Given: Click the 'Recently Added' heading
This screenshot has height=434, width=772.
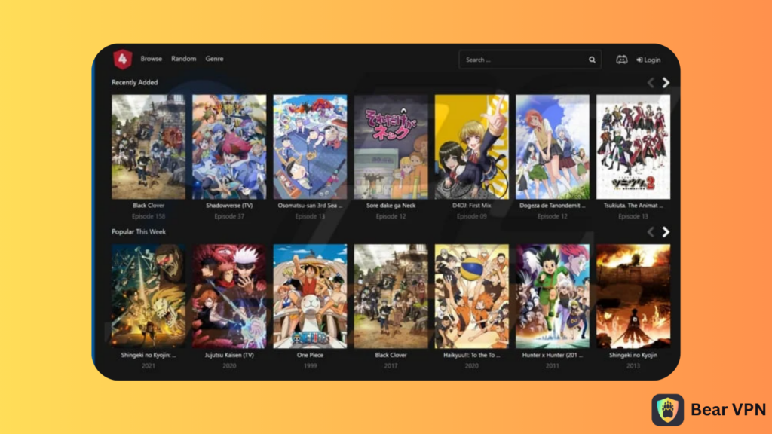Looking at the screenshot, I should tap(134, 83).
